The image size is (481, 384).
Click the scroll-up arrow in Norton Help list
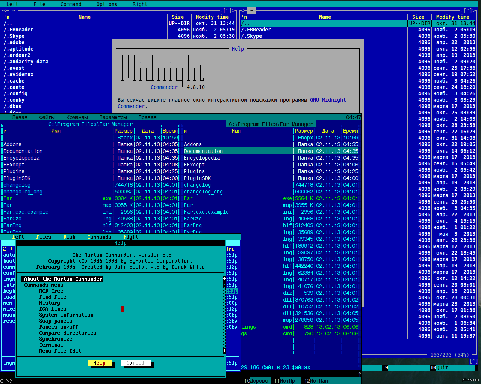pos(224,279)
